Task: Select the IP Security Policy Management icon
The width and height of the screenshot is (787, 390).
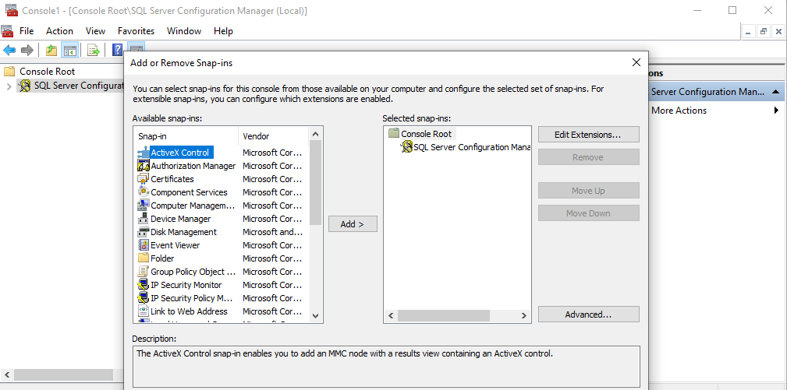Action: point(143,298)
